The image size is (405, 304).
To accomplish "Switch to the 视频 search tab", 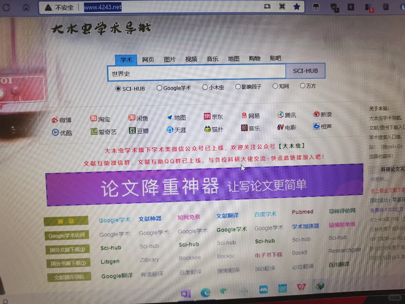I will click(191, 59).
